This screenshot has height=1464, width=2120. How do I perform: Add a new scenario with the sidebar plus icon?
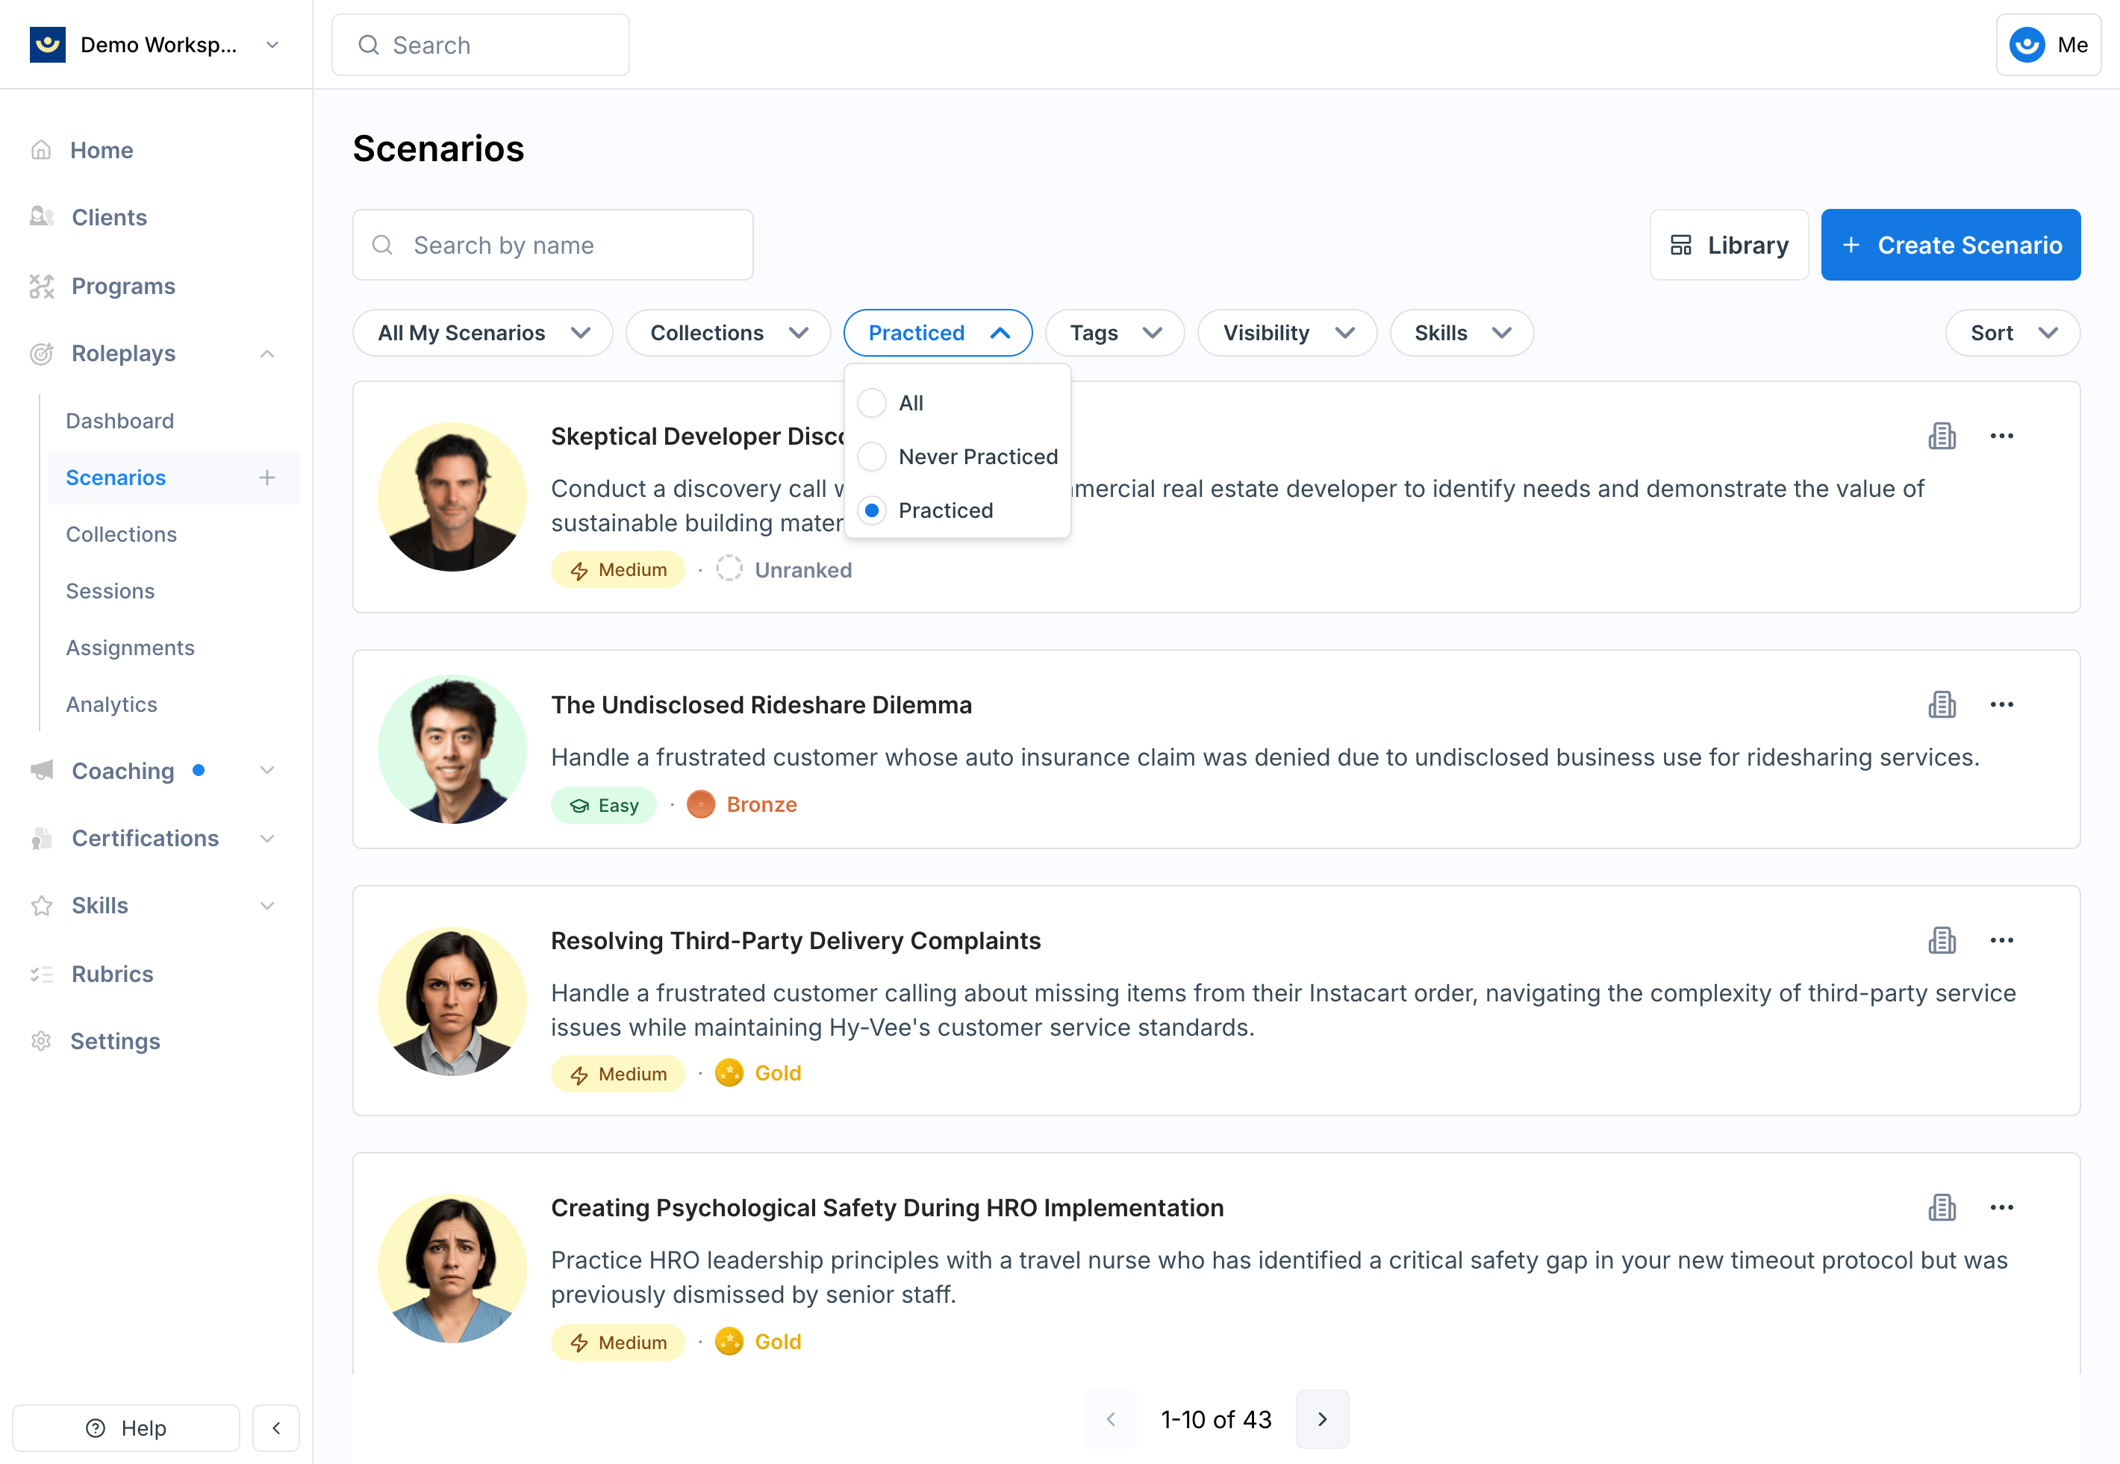[x=267, y=478]
